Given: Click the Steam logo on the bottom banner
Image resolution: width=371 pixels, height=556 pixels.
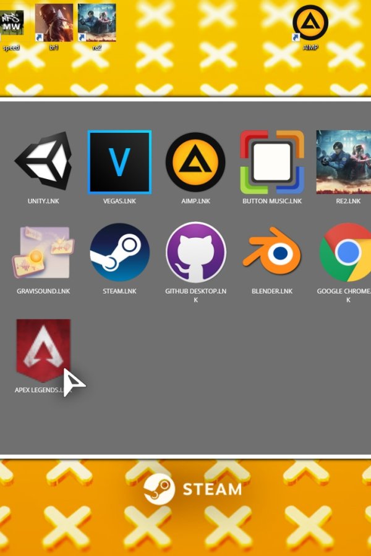Looking at the screenshot, I should tap(159, 489).
